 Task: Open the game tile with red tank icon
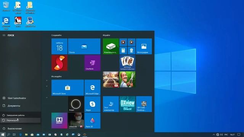click(111, 80)
